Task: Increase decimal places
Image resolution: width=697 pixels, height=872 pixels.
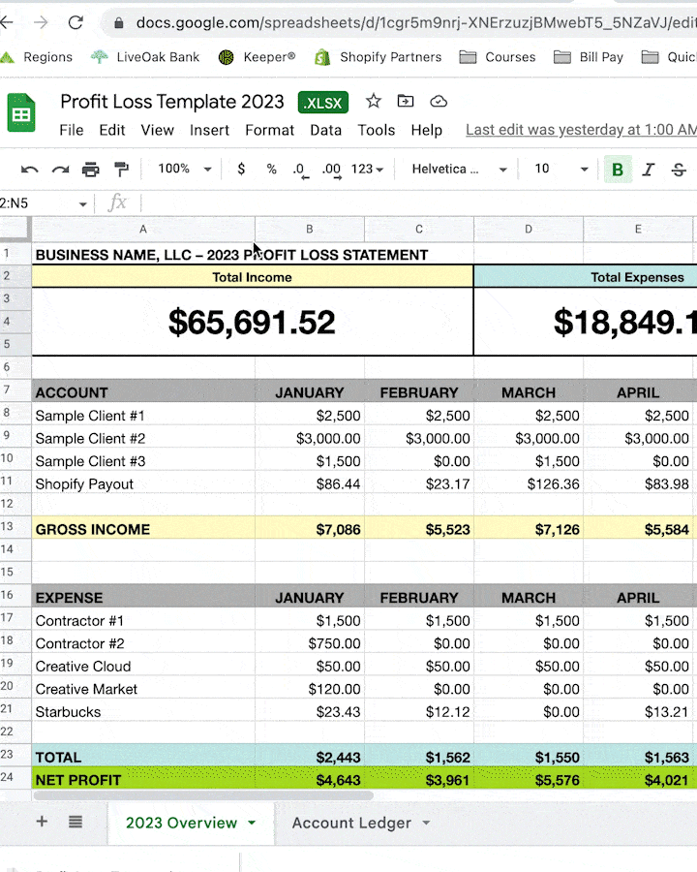Action: coord(331,170)
